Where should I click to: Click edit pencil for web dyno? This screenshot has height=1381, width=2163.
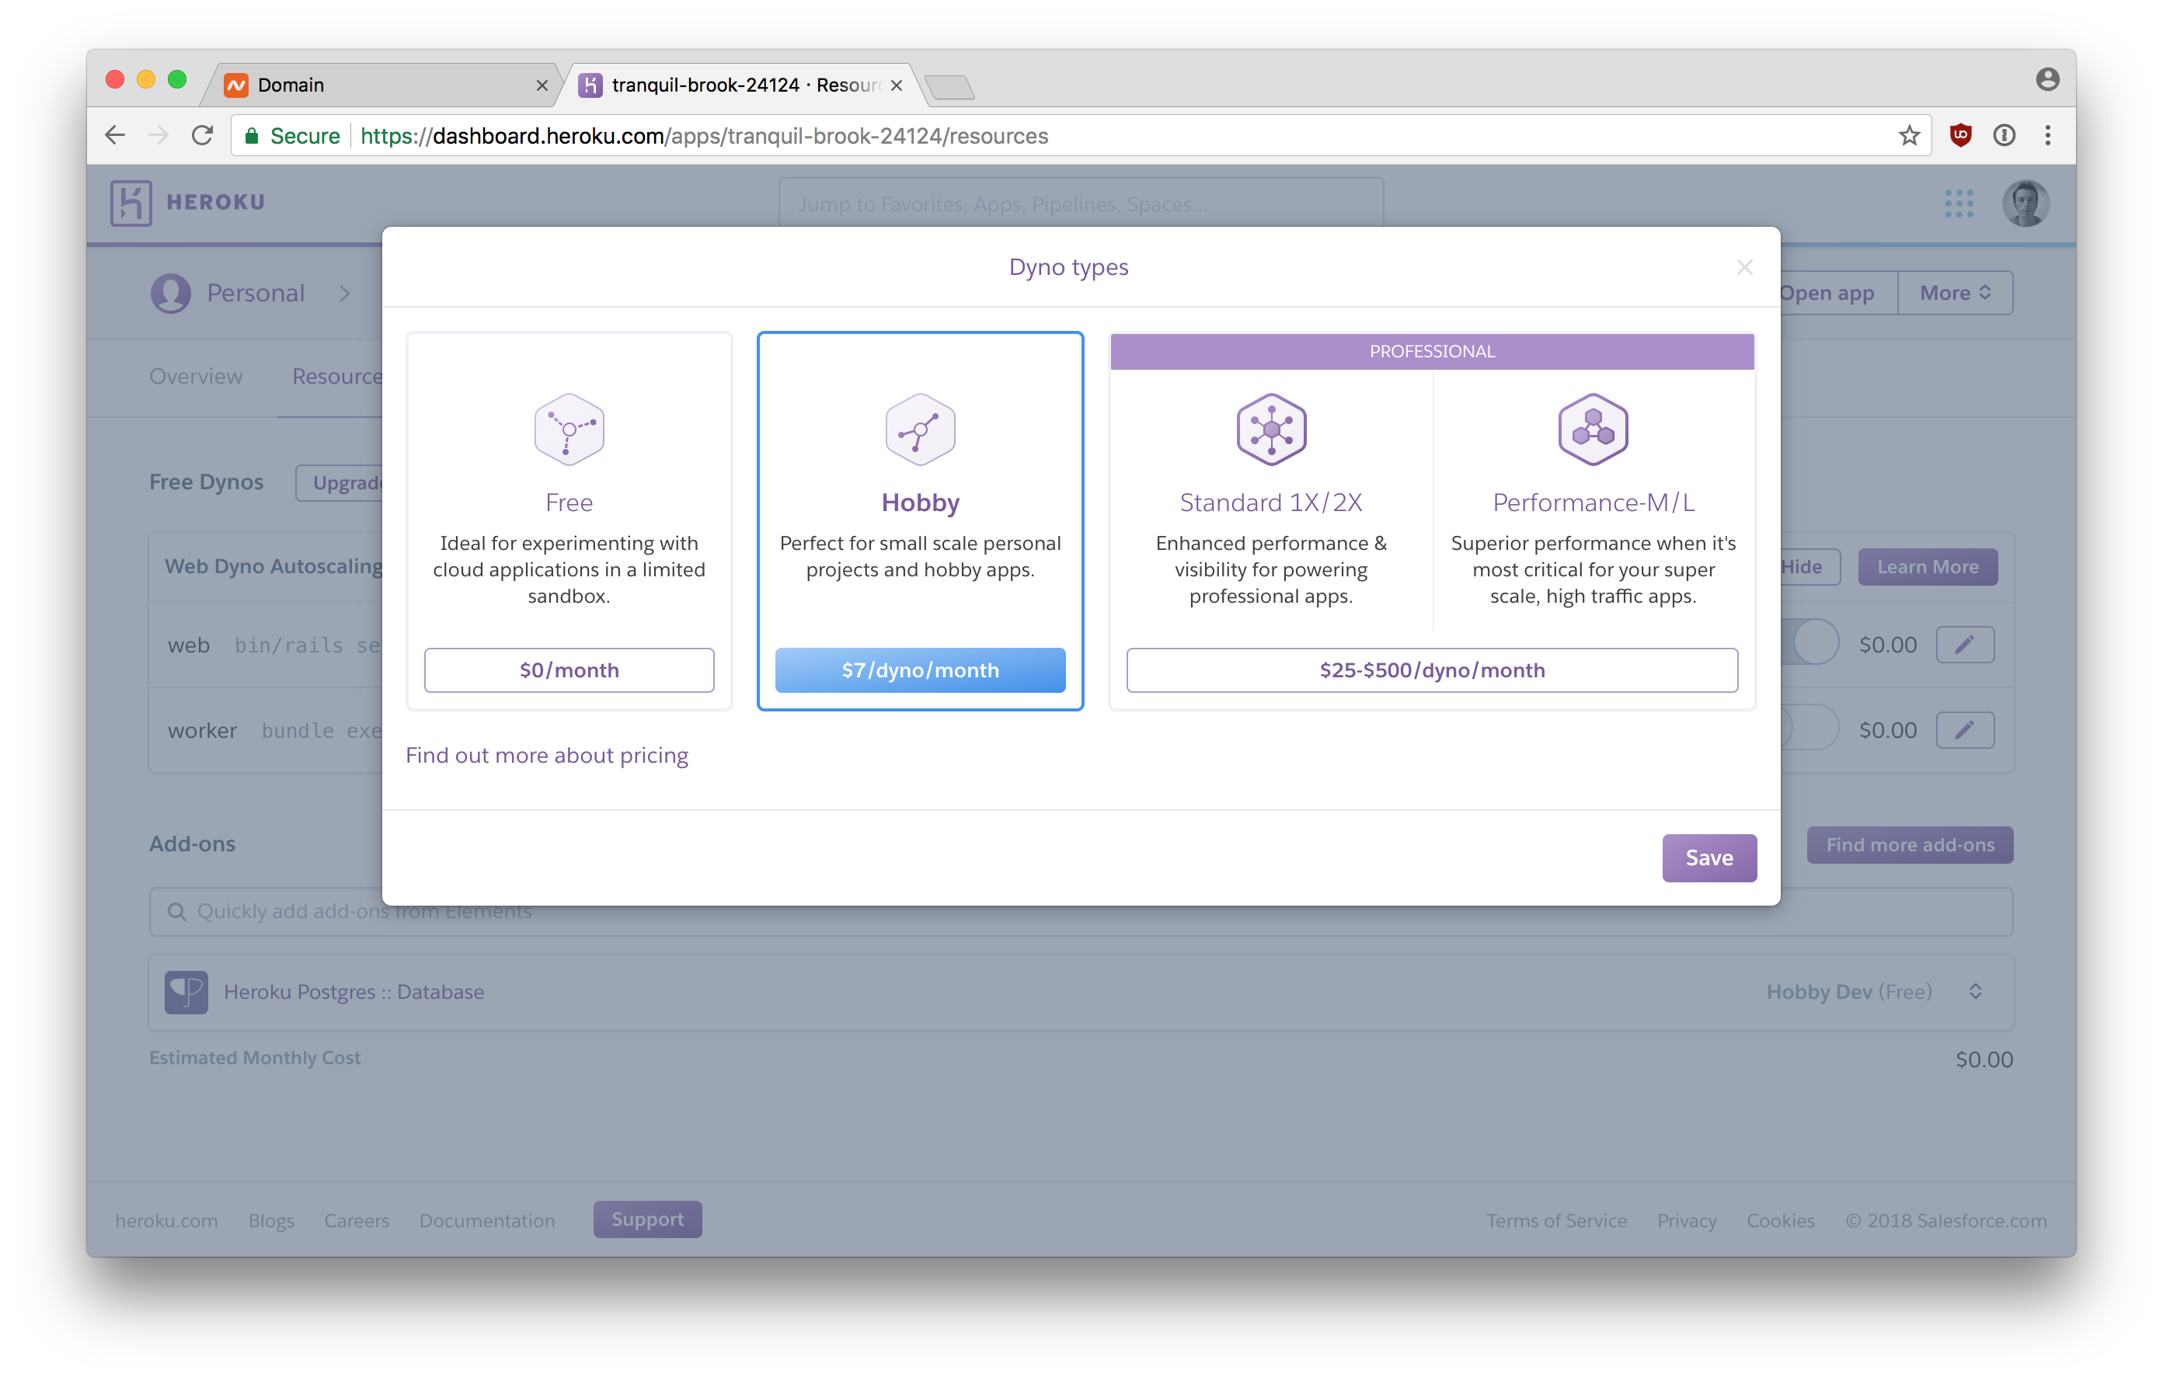pyautogui.click(x=1964, y=645)
